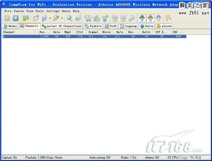Sort by the Ctrl column header
This screenshot has height=161, width=212.
pos(80,32)
